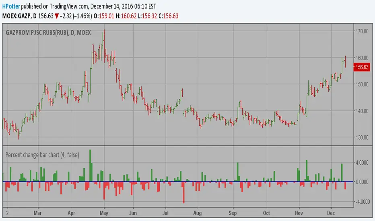Viewport: 375px width, 221px height.
Task: Click the 160.00 price axis label
Action: [x=362, y=58]
